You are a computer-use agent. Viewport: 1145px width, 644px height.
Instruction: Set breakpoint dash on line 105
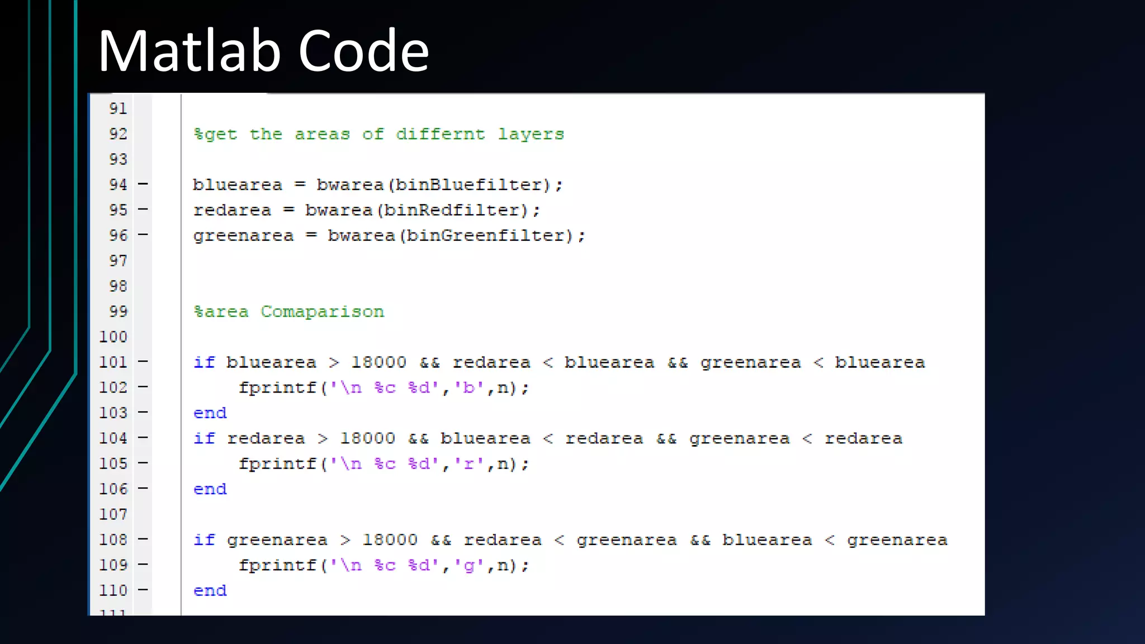click(143, 463)
